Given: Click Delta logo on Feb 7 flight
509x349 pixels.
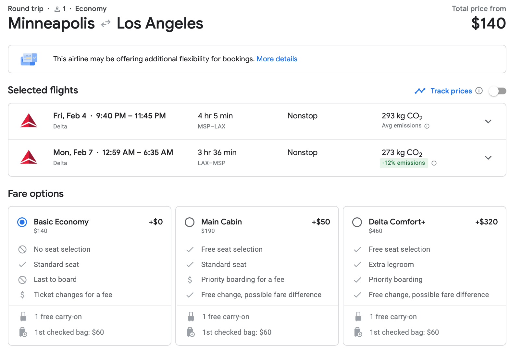Looking at the screenshot, I should tap(29, 157).
